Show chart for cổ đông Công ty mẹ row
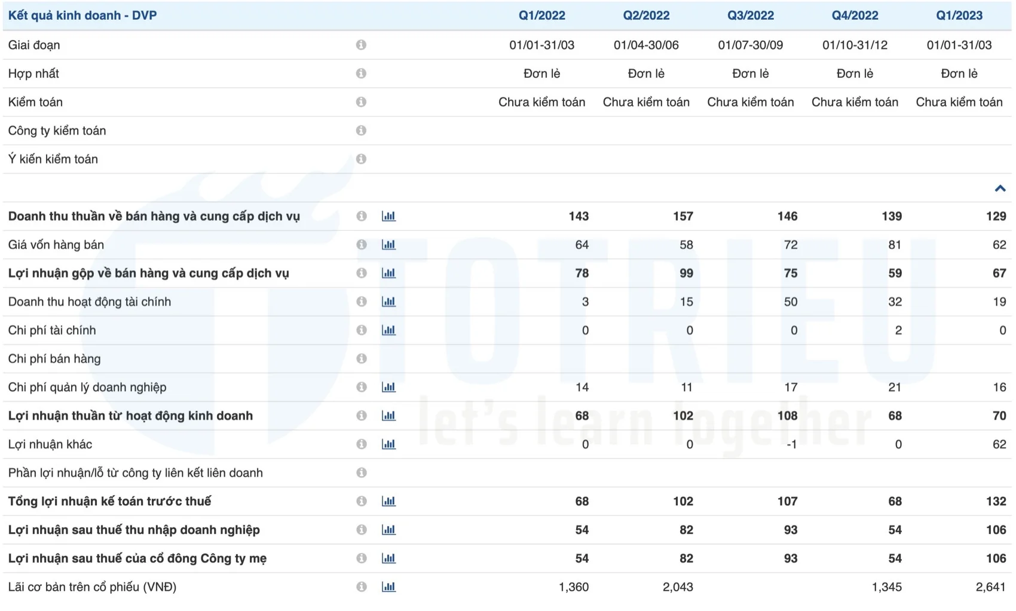 pyautogui.click(x=388, y=558)
